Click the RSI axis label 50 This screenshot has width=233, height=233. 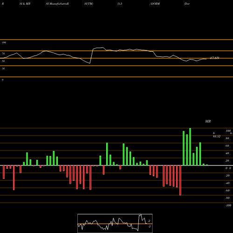(x=3, y=61)
